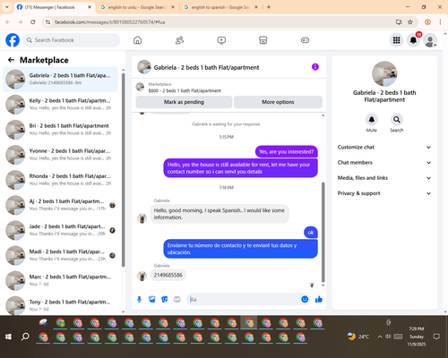Choose a GIF in the composer
The height and width of the screenshot is (358, 448).
click(x=177, y=299)
